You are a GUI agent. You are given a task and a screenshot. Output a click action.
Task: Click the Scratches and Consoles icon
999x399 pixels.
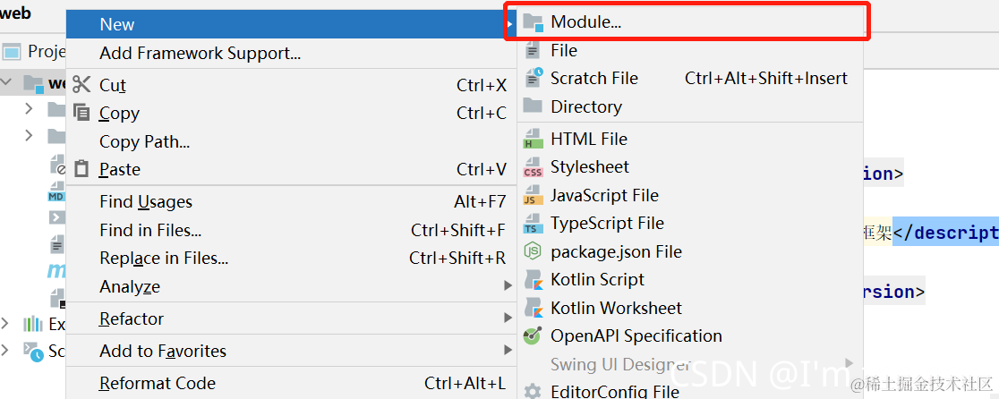point(33,352)
